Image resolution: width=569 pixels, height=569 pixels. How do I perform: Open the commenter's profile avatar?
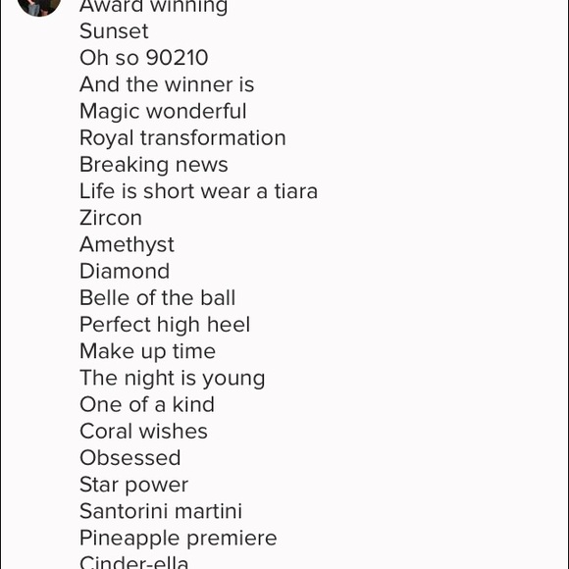[x=39, y=6]
